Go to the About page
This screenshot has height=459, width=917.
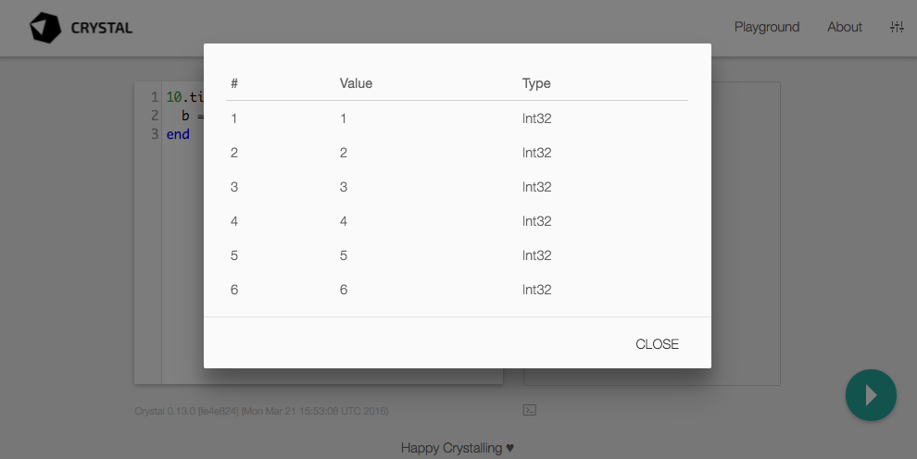pos(844,27)
